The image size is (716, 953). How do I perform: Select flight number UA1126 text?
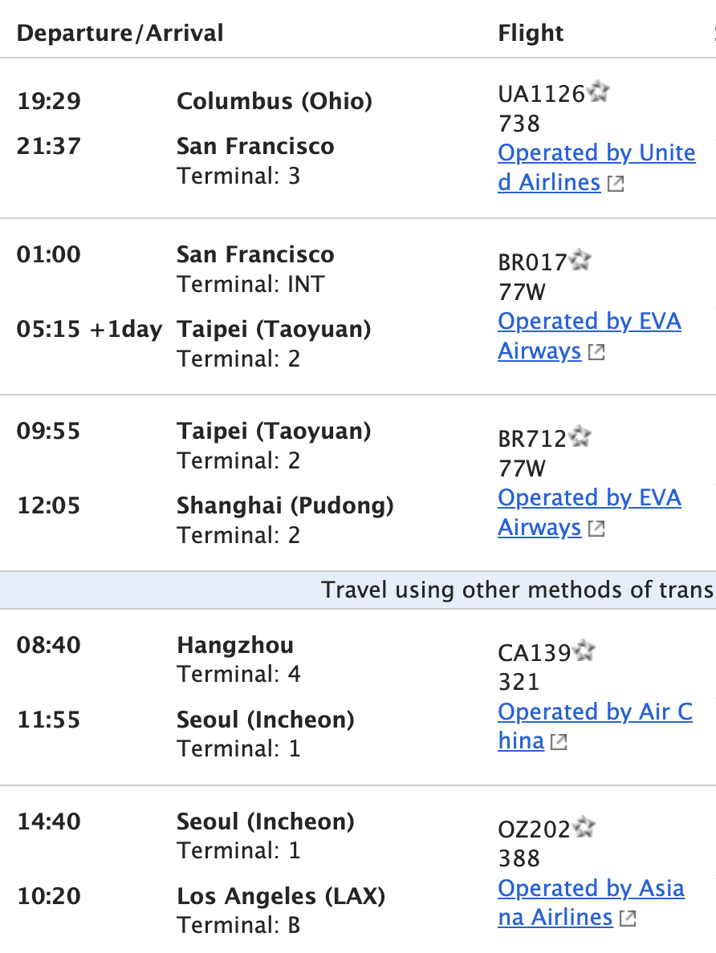[x=541, y=94]
